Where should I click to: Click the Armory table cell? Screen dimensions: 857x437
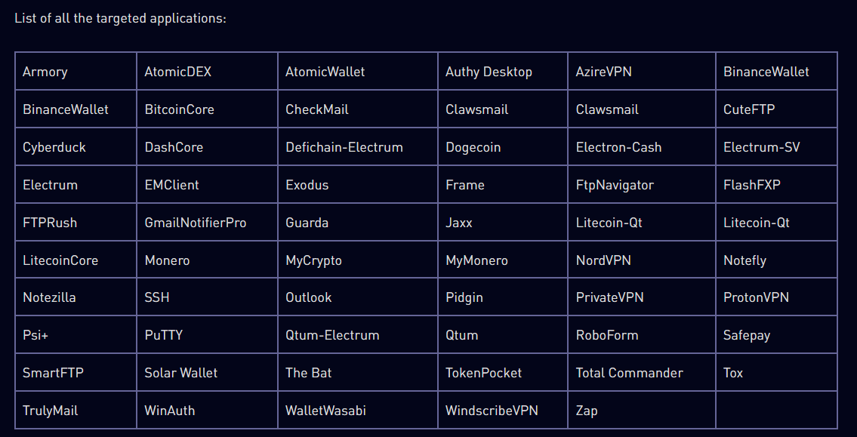[x=76, y=71]
